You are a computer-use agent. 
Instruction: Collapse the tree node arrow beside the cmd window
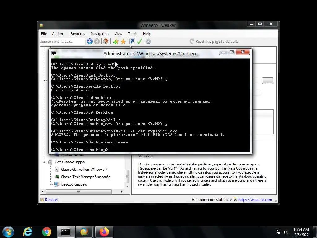click(44, 80)
